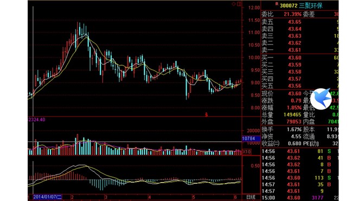Select the 2014/01/07 date label on timeline

click(x=48, y=197)
